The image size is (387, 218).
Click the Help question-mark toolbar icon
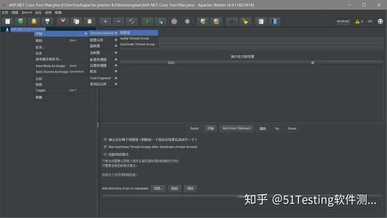coord(275,22)
